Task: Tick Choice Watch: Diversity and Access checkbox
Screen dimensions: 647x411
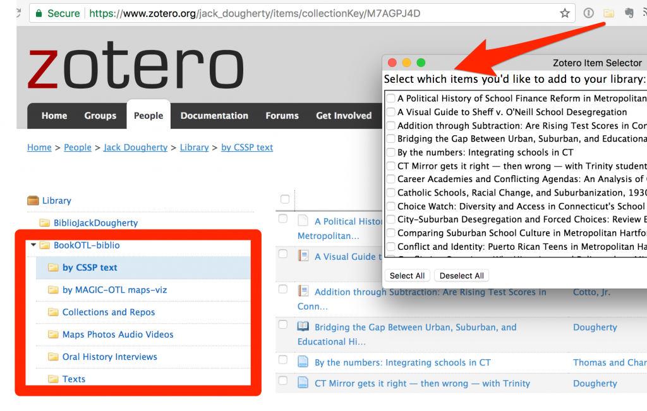Action: pyautogui.click(x=390, y=206)
